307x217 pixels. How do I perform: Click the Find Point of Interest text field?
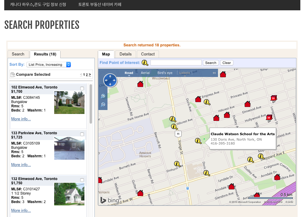pos(176,63)
